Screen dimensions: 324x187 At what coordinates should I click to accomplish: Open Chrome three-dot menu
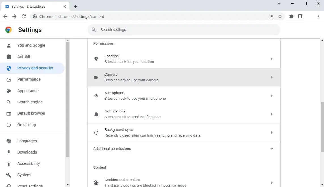(x=319, y=16)
